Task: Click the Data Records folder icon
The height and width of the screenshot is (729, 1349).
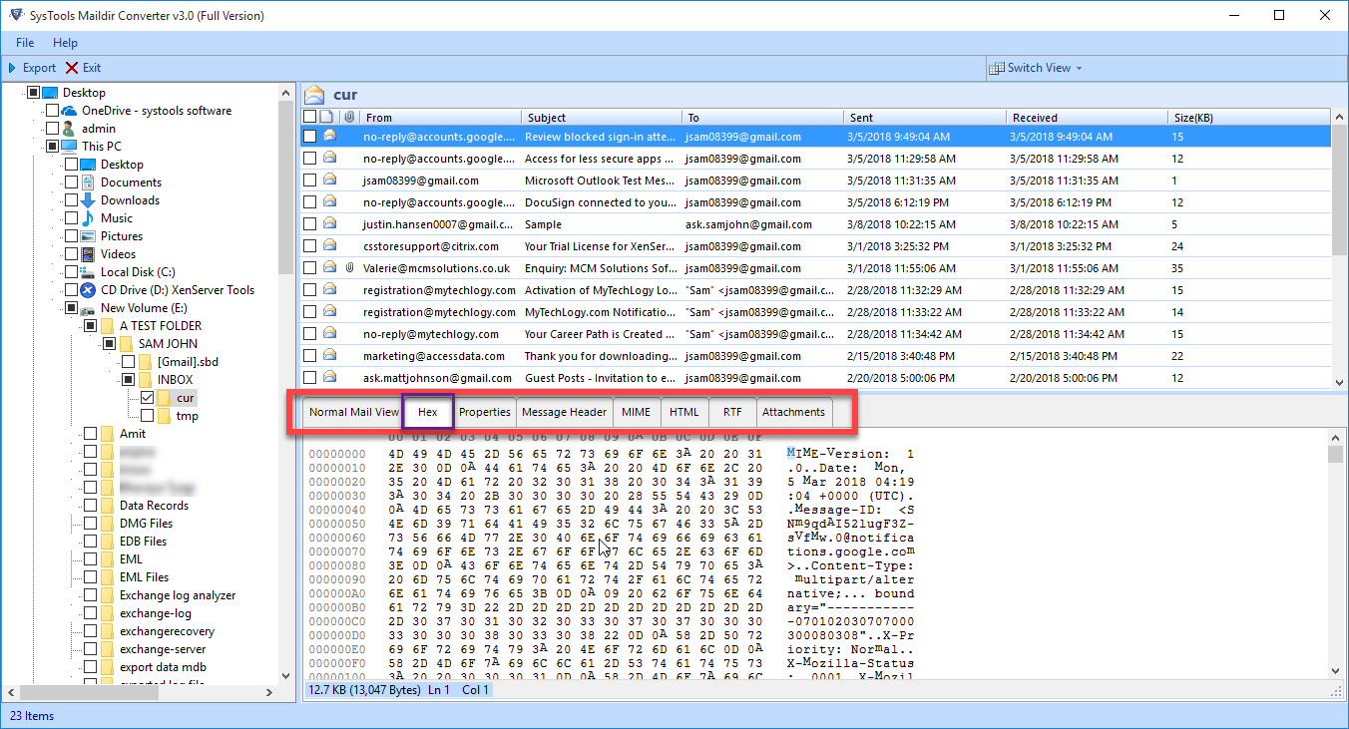Action: 107,506
